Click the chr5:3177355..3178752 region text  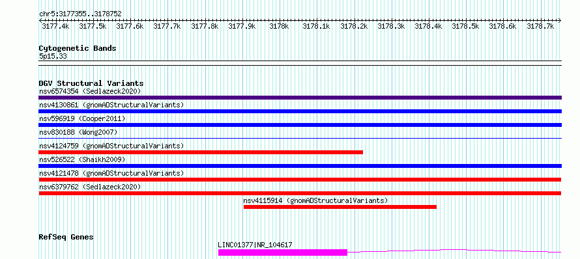(80, 14)
